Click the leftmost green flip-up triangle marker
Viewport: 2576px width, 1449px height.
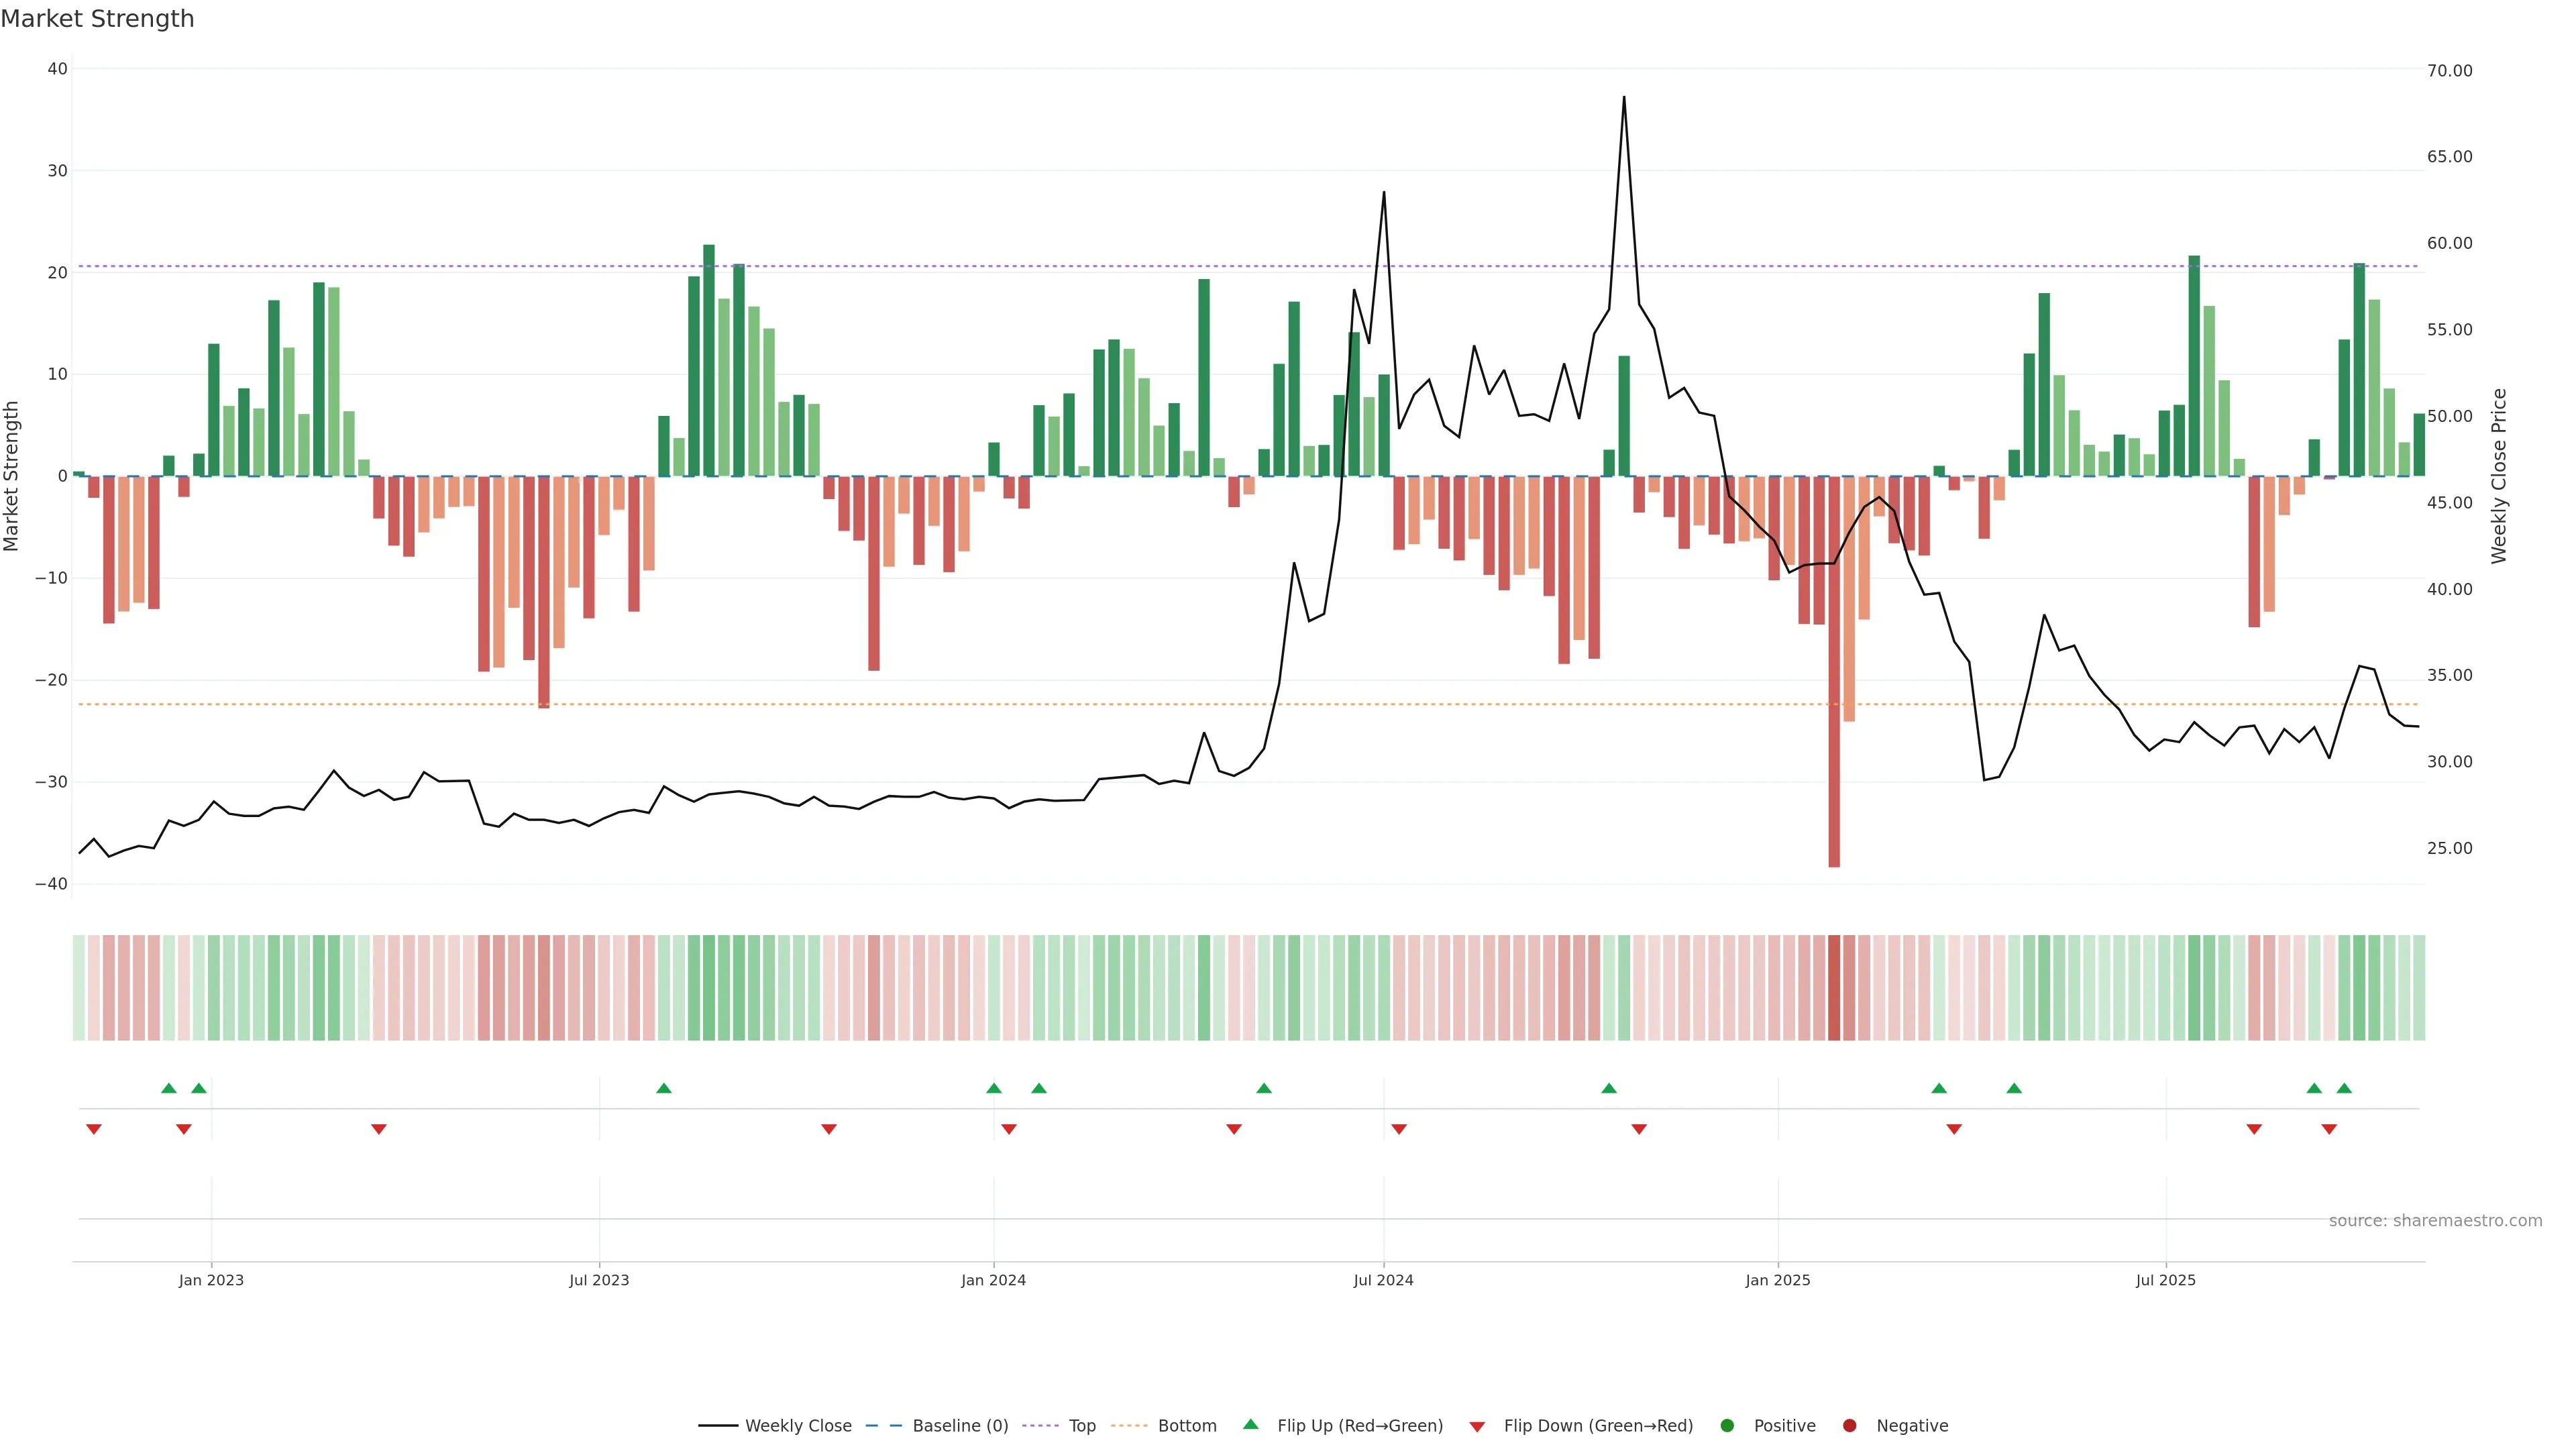pos(169,1088)
